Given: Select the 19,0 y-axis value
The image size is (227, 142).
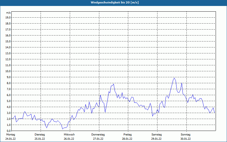Looking at the screenshot, I should tap(8, 18).
